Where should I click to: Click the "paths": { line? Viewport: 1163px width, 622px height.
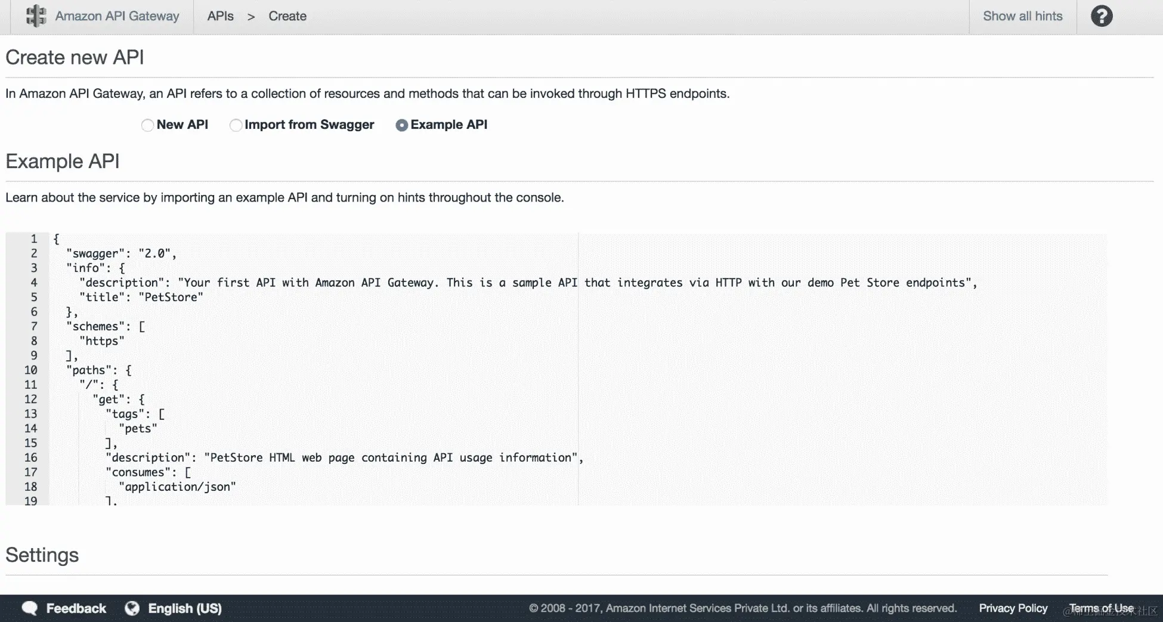point(98,370)
